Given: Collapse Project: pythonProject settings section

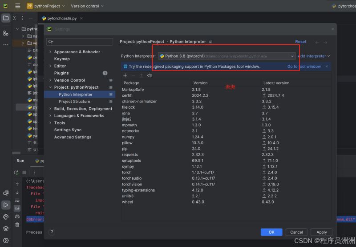Looking at the screenshot, I should [x=50, y=87].
